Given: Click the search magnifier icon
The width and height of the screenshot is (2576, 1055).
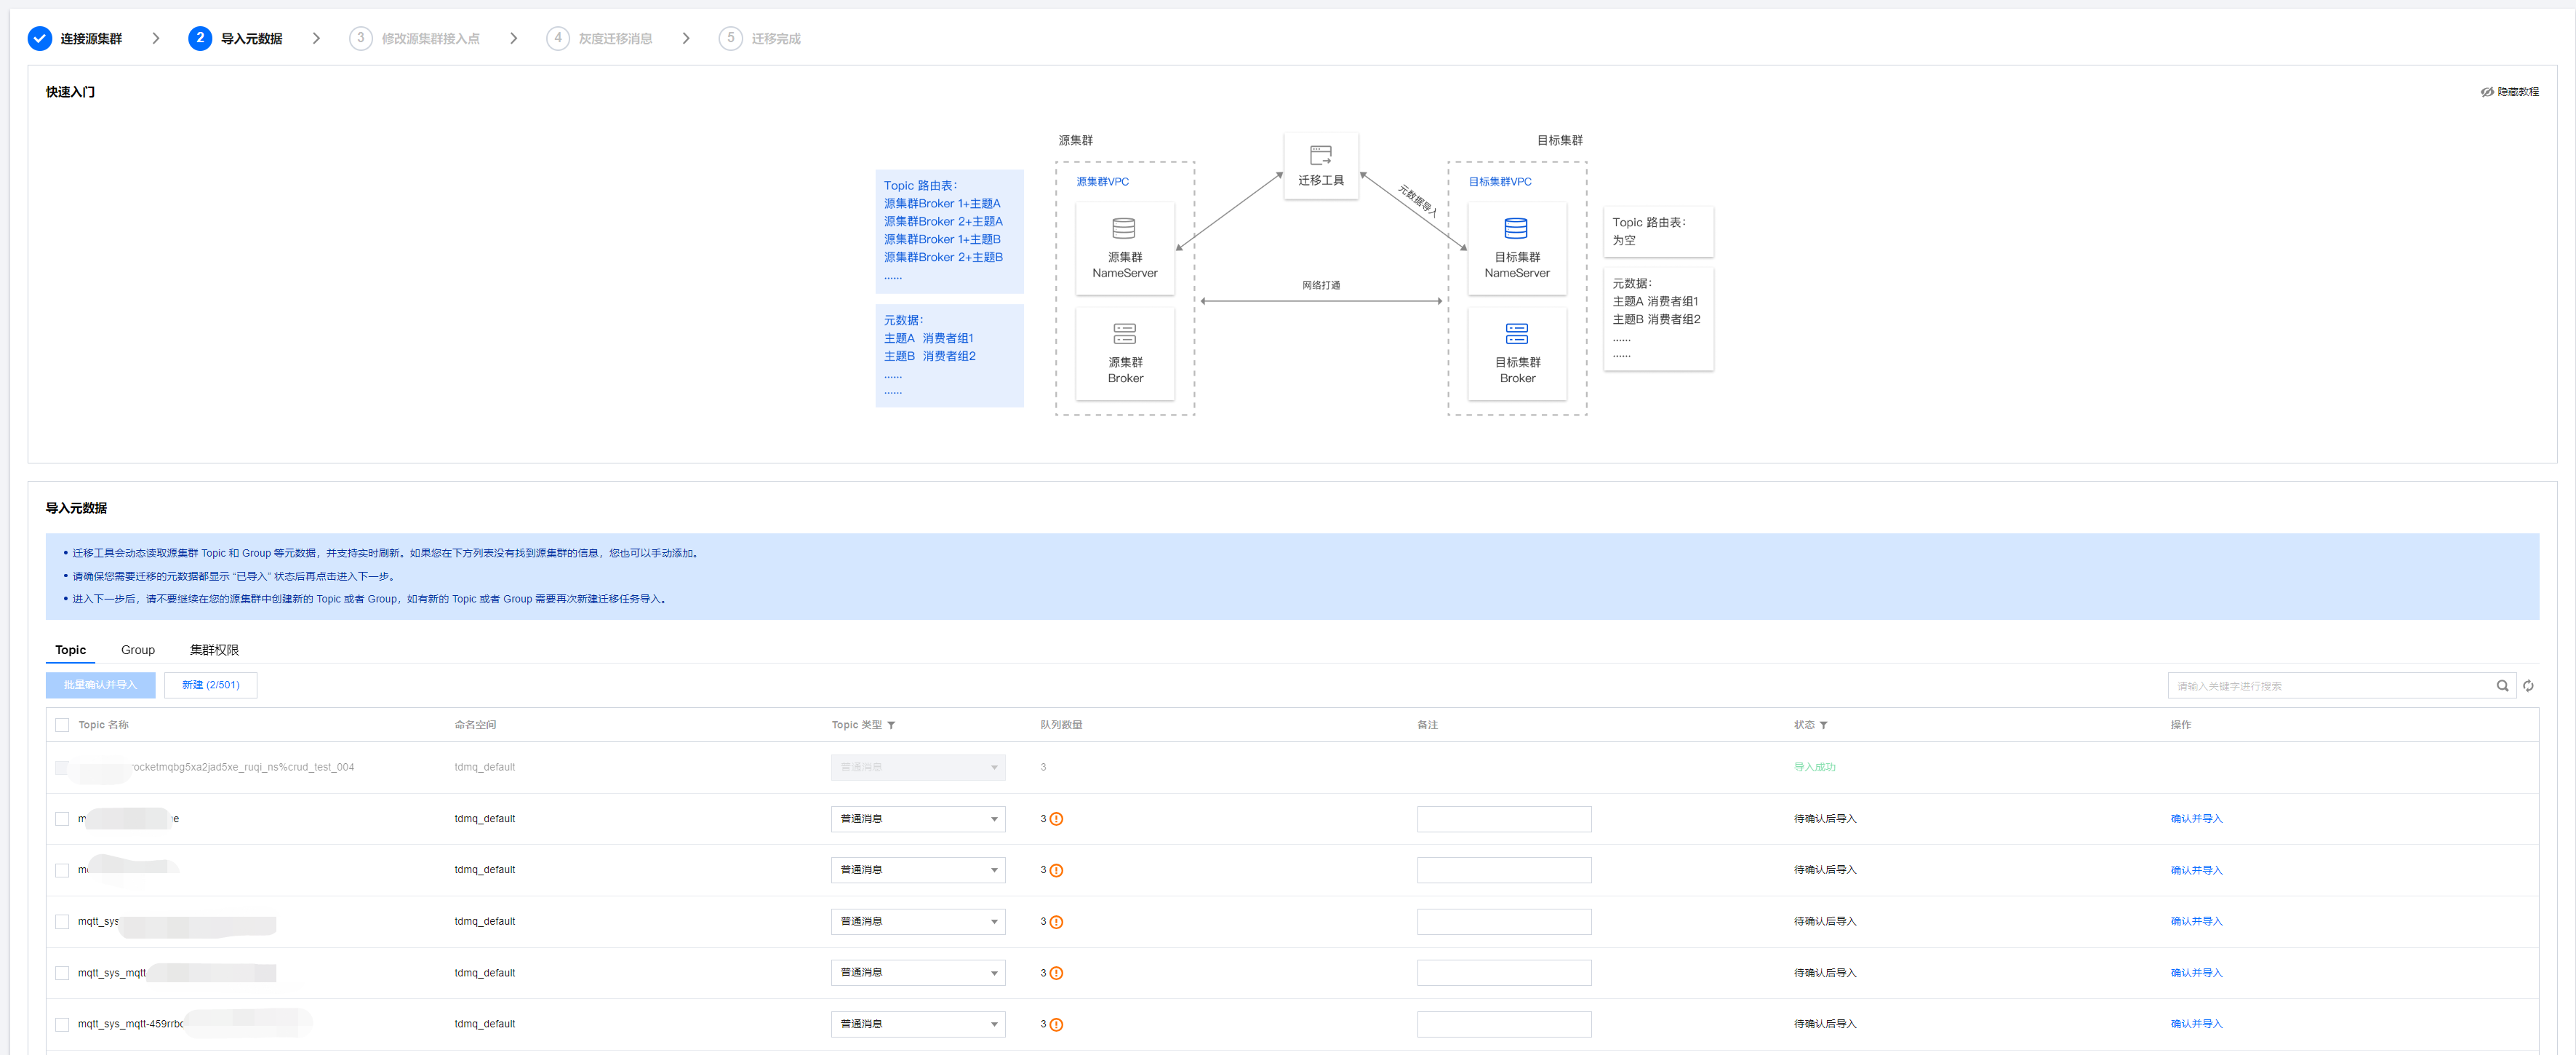Looking at the screenshot, I should (2501, 686).
